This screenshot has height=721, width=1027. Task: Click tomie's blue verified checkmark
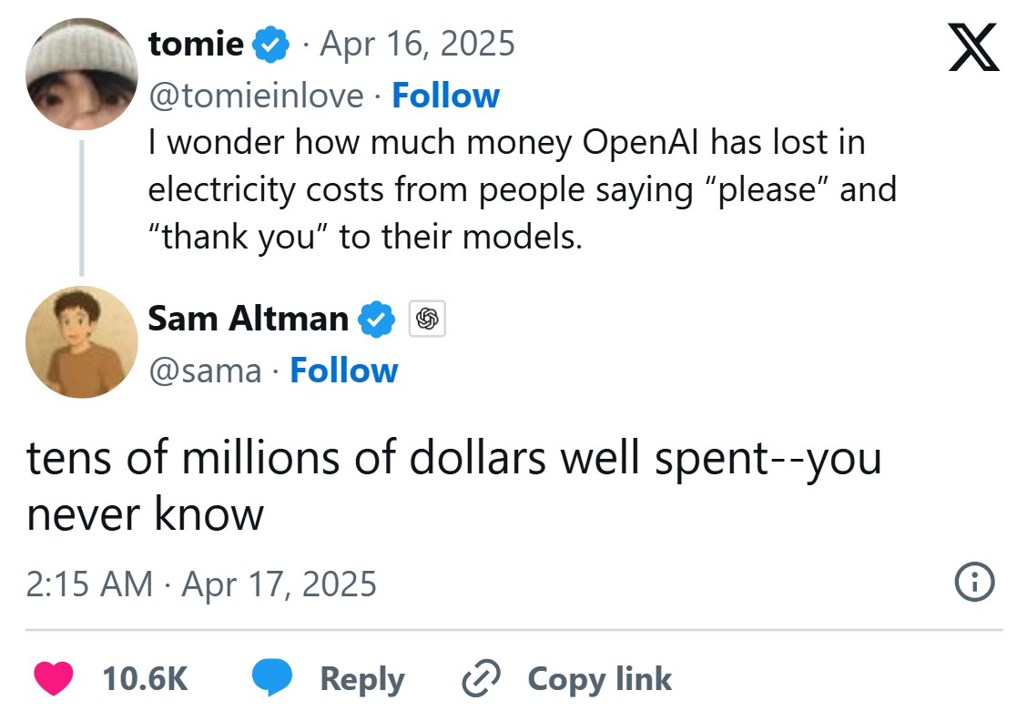coord(271,44)
